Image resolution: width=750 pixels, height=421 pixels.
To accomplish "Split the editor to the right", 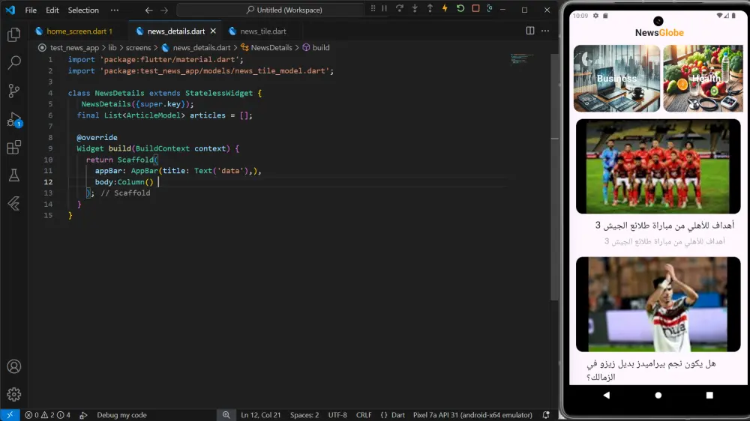I will (x=530, y=31).
